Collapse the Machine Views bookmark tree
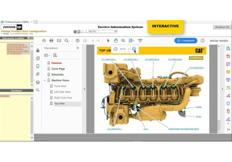 pyautogui.click(x=44, y=80)
